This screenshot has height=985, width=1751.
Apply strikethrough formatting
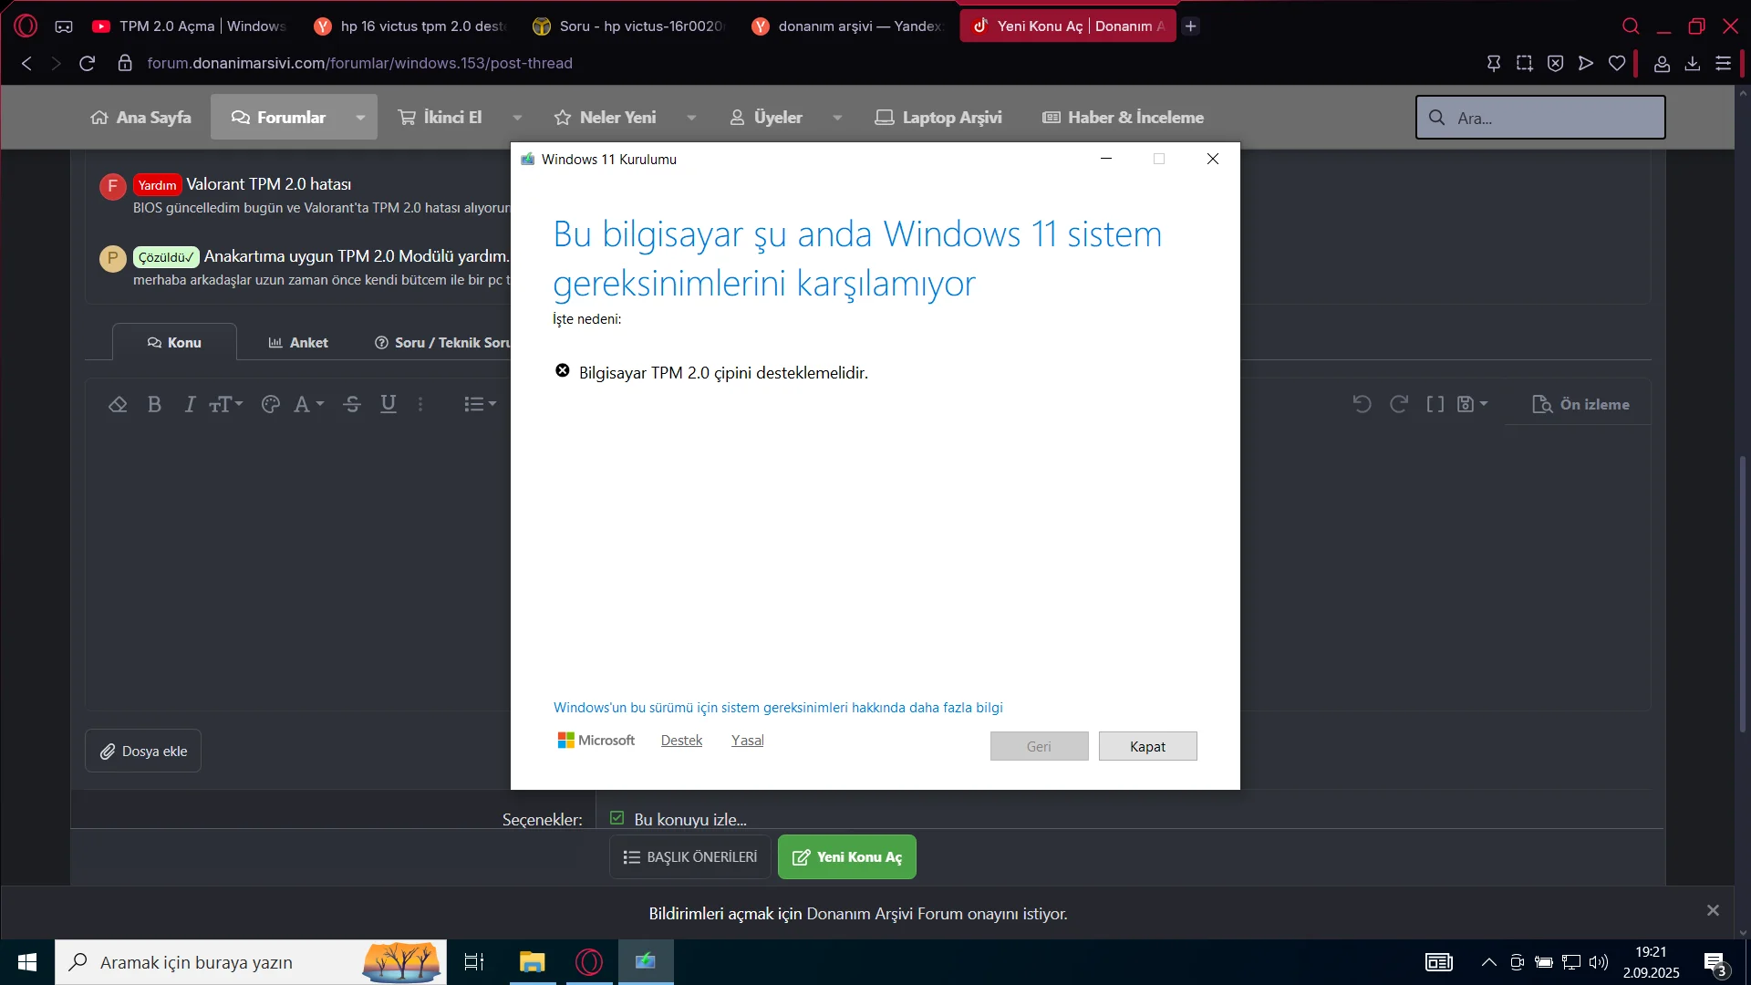(x=351, y=404)
